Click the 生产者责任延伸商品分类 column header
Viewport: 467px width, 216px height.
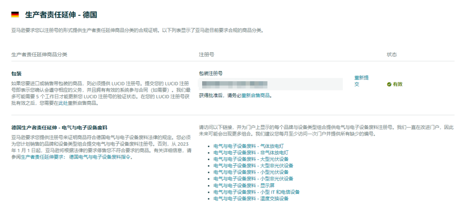[x=39, y=55]
